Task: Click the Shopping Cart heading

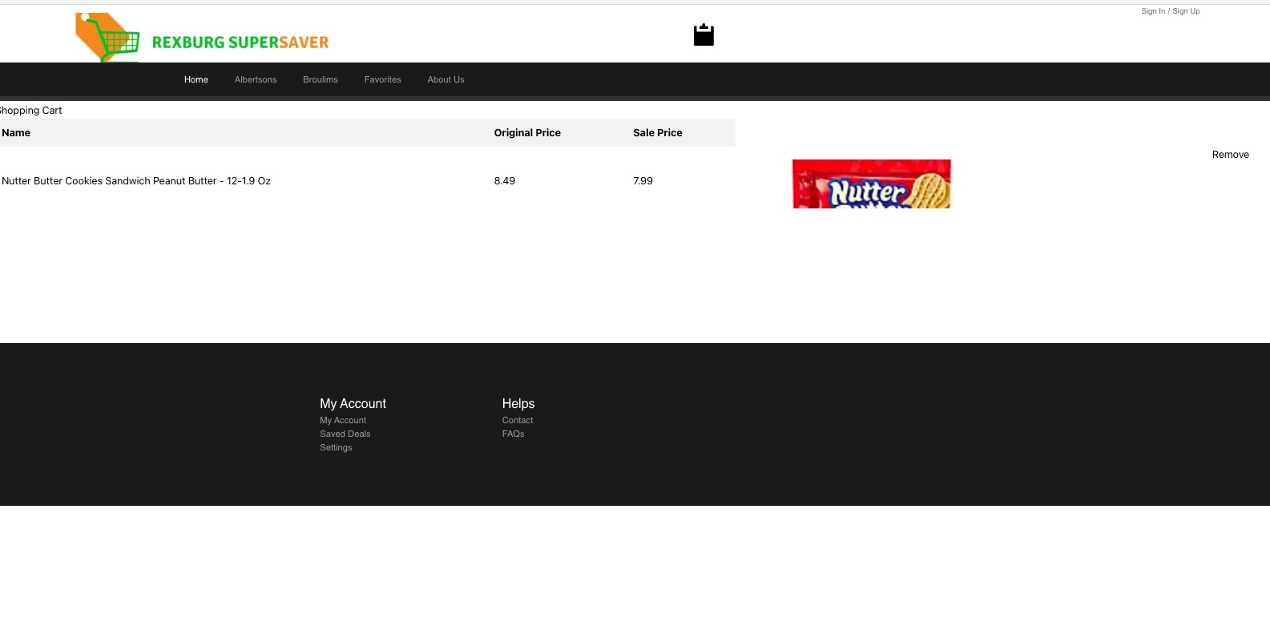Action: point(30,111)
